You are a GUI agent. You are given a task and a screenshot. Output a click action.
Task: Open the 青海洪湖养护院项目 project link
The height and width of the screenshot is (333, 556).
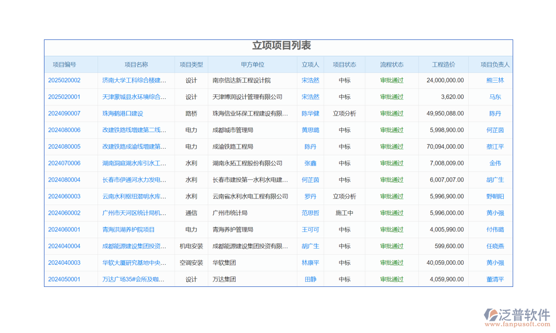[x=128, y=230]
